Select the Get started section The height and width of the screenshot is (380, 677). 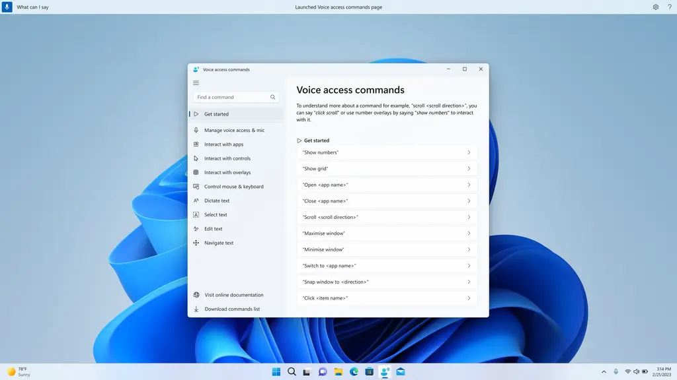[216, 113]
